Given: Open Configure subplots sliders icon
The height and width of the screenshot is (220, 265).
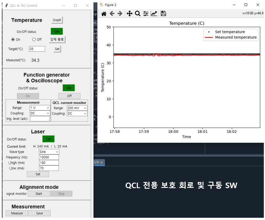Looking at the screenshot, I should pos(146,13).
